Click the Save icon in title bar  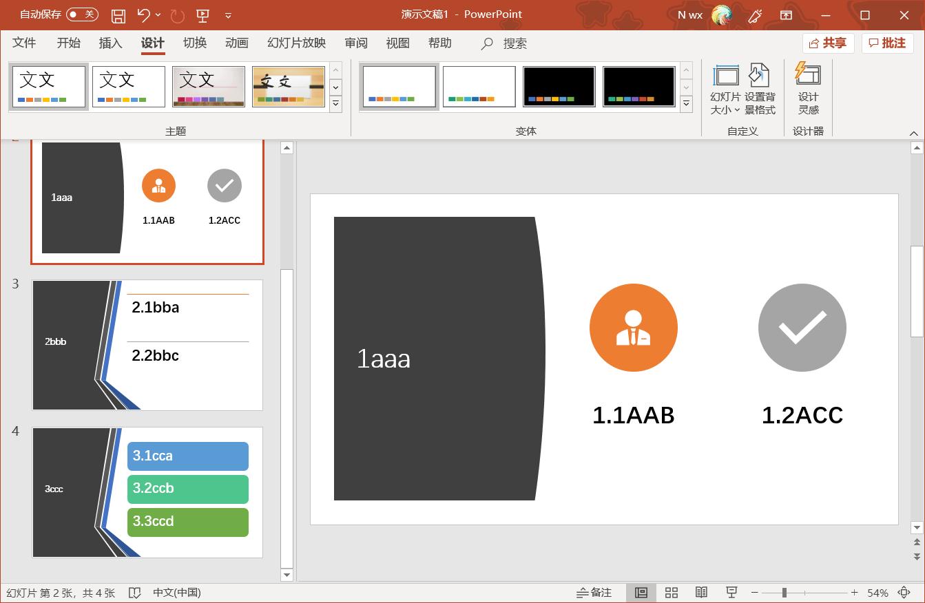tap(118, 15)
